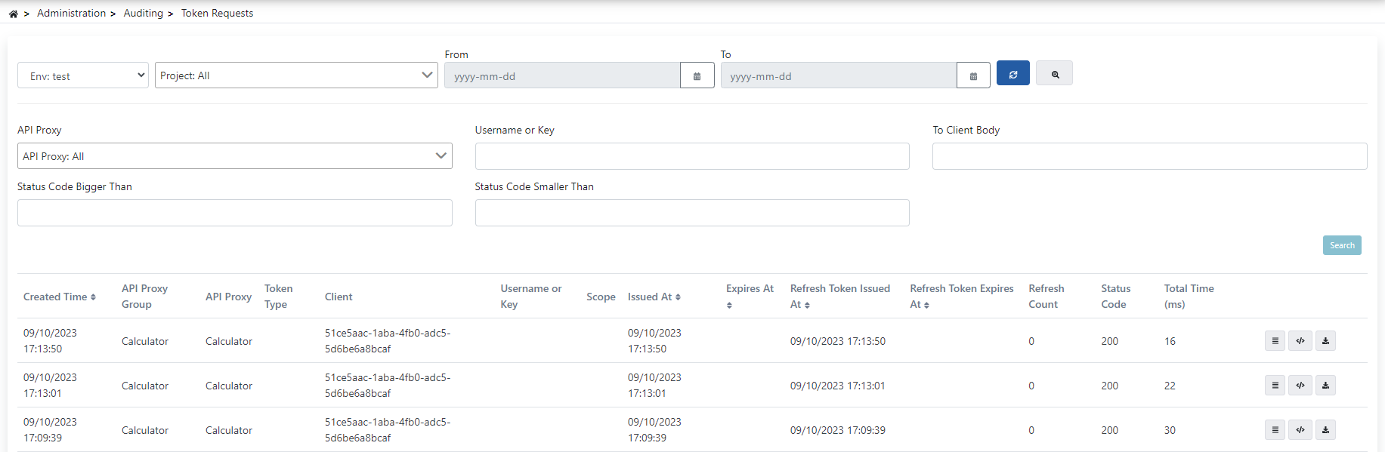Click the home icon in breadcrumb

13,14
